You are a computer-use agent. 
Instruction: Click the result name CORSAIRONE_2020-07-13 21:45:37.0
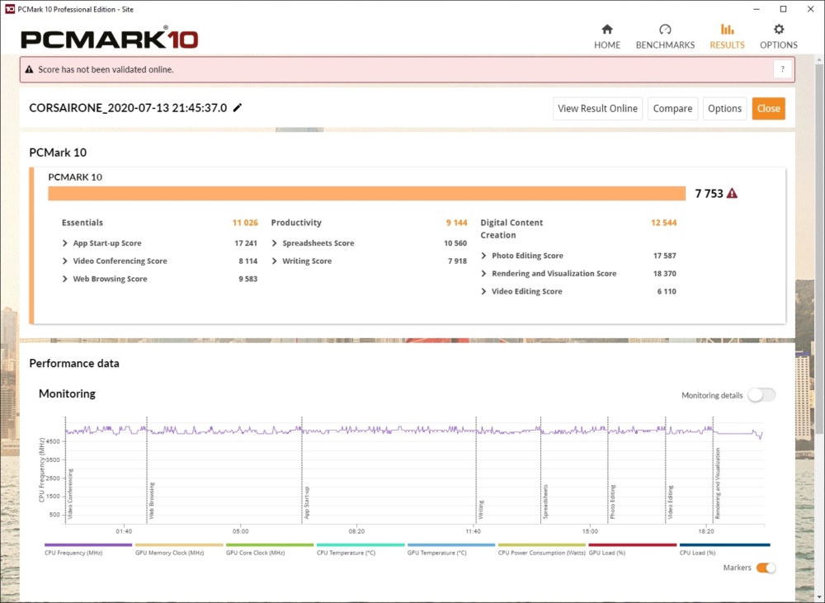pos(128,108)
